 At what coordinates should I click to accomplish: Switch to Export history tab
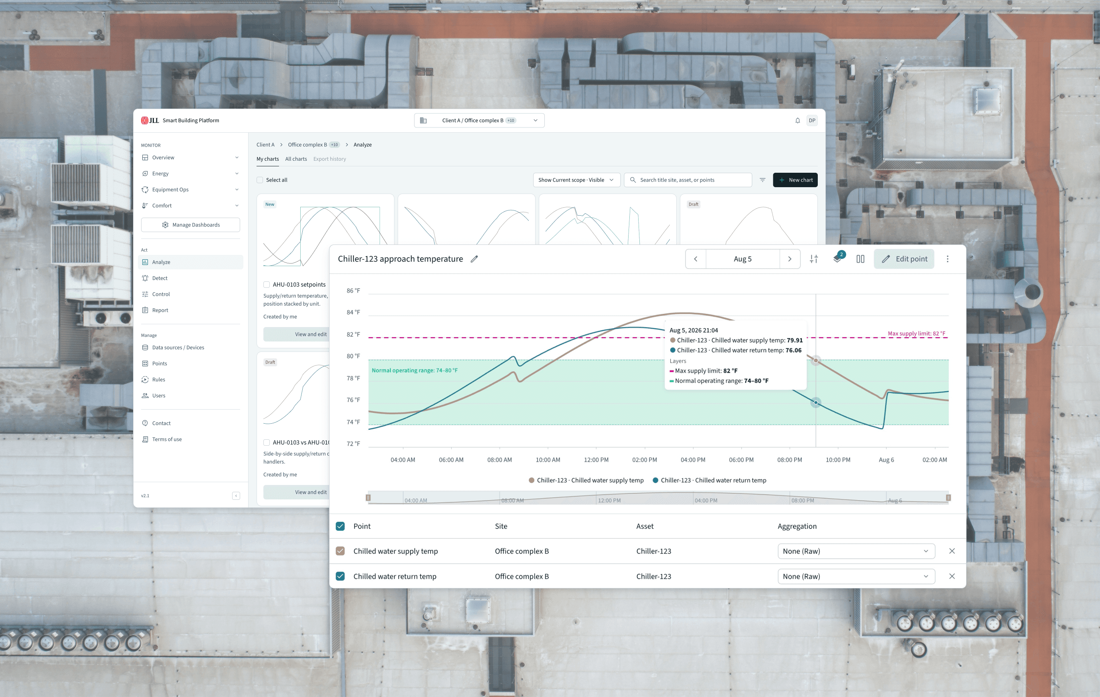330,159
